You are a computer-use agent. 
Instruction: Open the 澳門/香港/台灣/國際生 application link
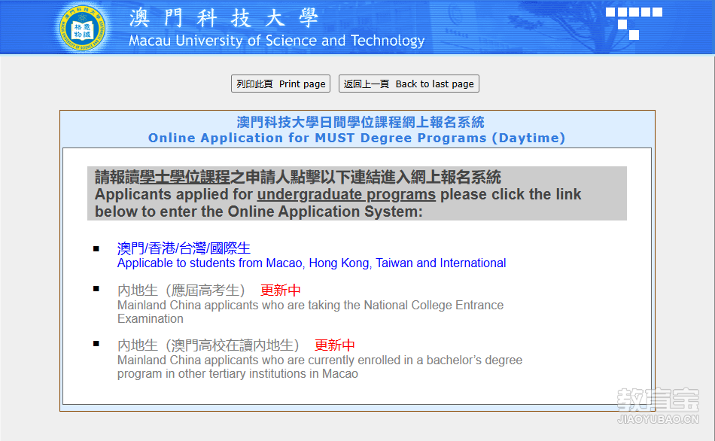point(184,248)
